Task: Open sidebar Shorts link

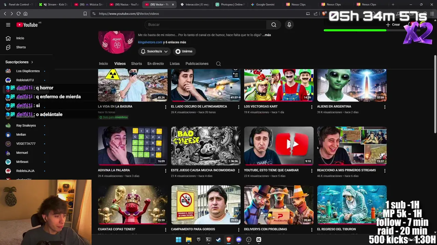Action: (21, 47)
